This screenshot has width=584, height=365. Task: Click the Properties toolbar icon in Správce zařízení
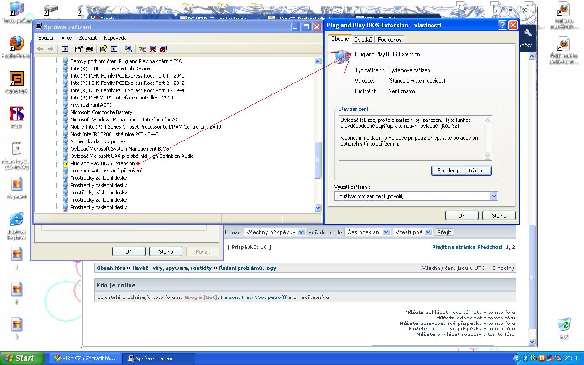(78, 49)
